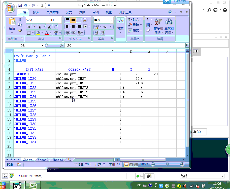Click the Office button logo

click(10, 8)
